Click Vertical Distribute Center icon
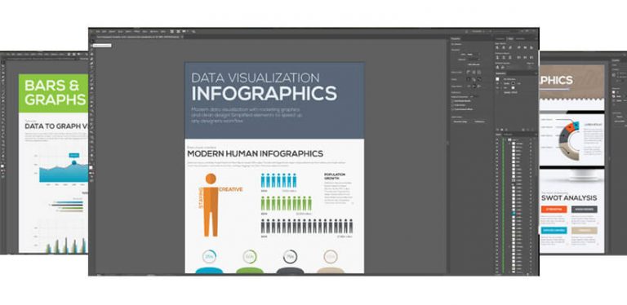 tap(504, 57)
